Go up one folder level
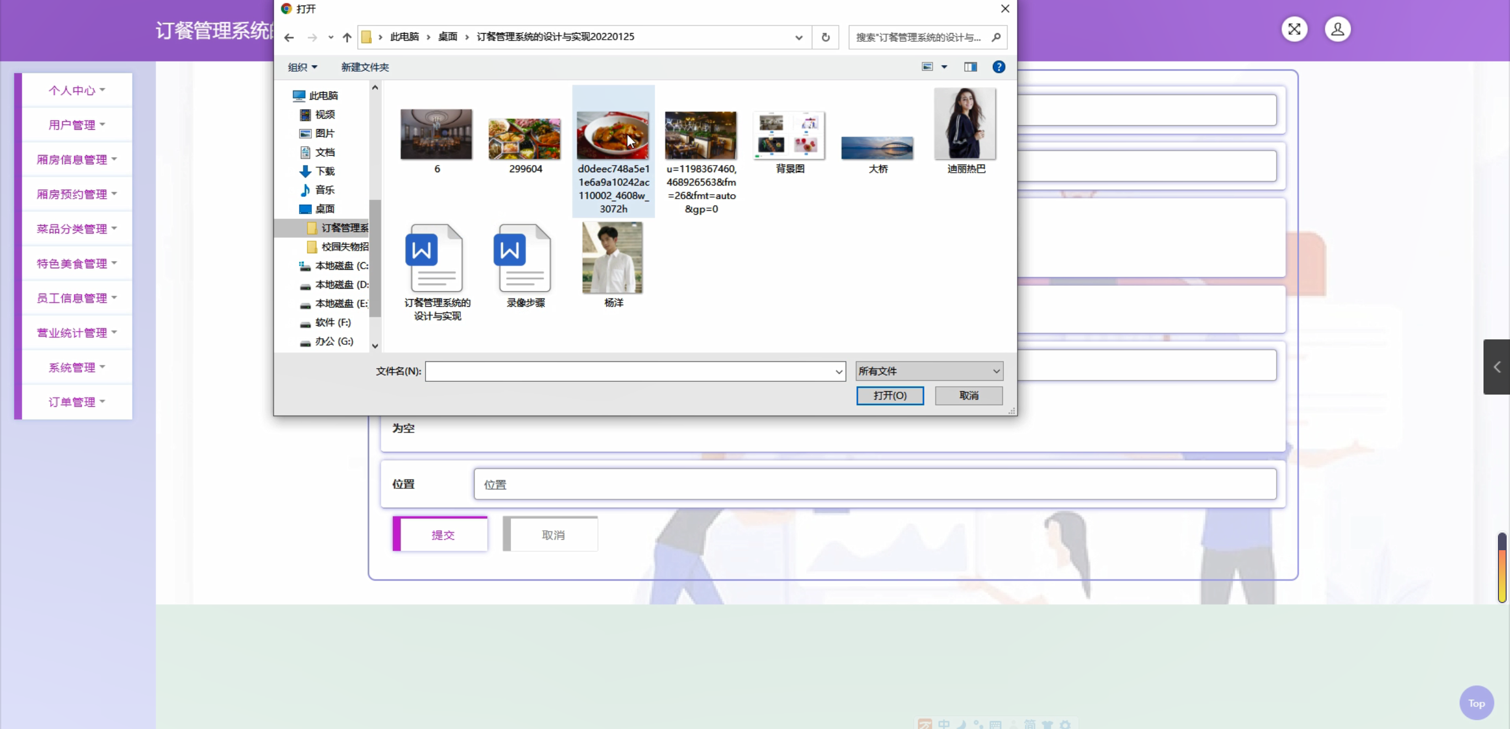This screenshot has width=1510, height=729. pos(347,38)
